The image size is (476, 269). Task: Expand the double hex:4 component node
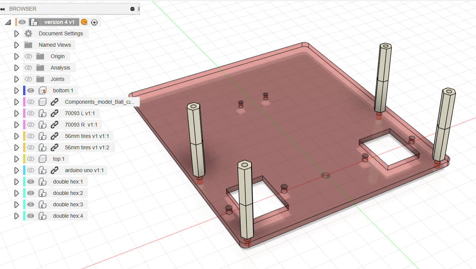[x=16, y=216]
